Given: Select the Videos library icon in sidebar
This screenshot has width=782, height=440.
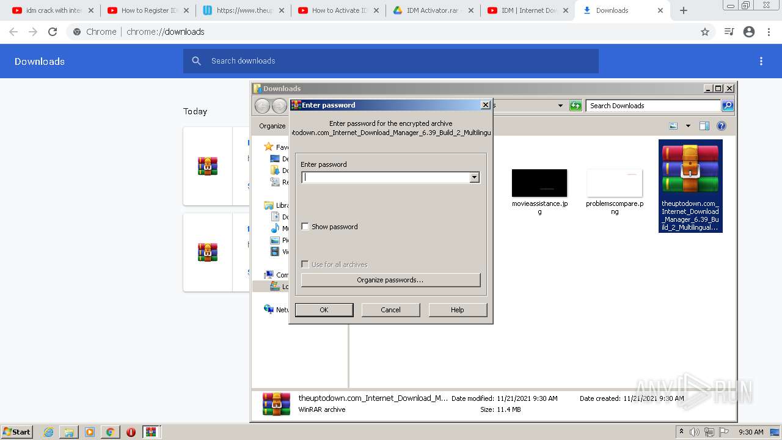Looking at the screenshot, I should click(275, 252).
